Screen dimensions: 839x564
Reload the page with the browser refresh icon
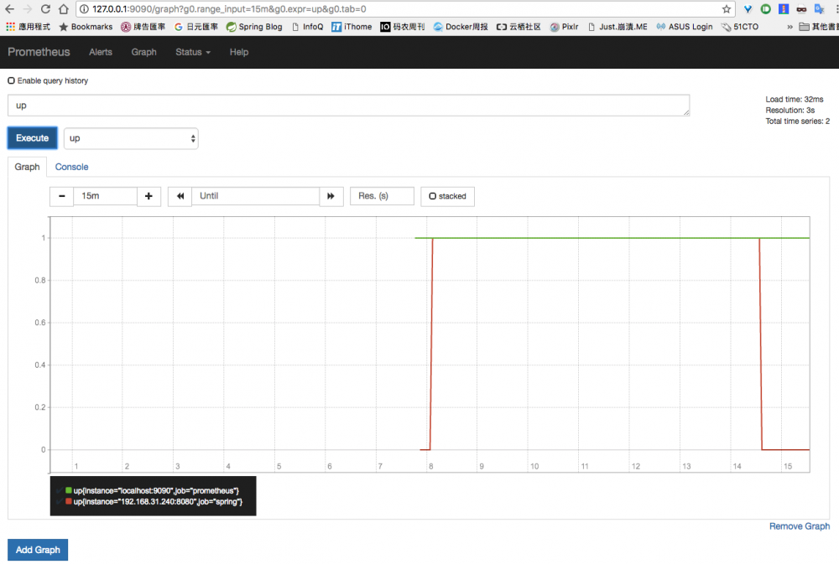(x=45, y=10)
